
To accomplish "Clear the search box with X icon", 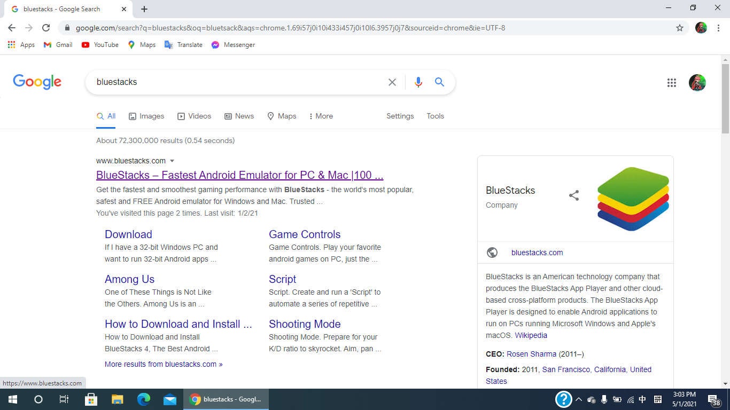I will point(392,82).
